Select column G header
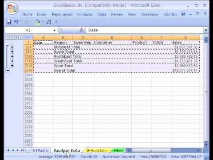This screenshot has height=160, width=213. point(185,37)
